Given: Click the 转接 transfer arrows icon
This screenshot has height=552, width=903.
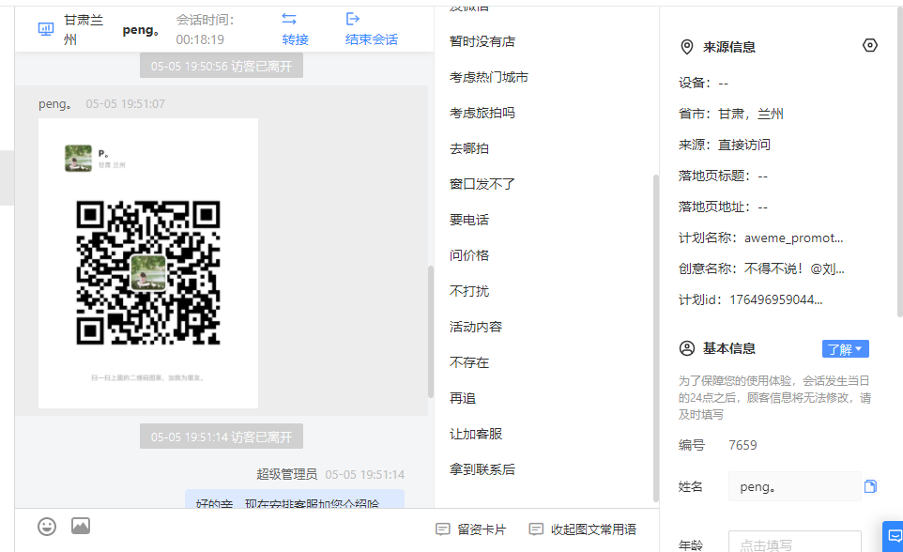Looking at the screenshot, I should [289, 19].
